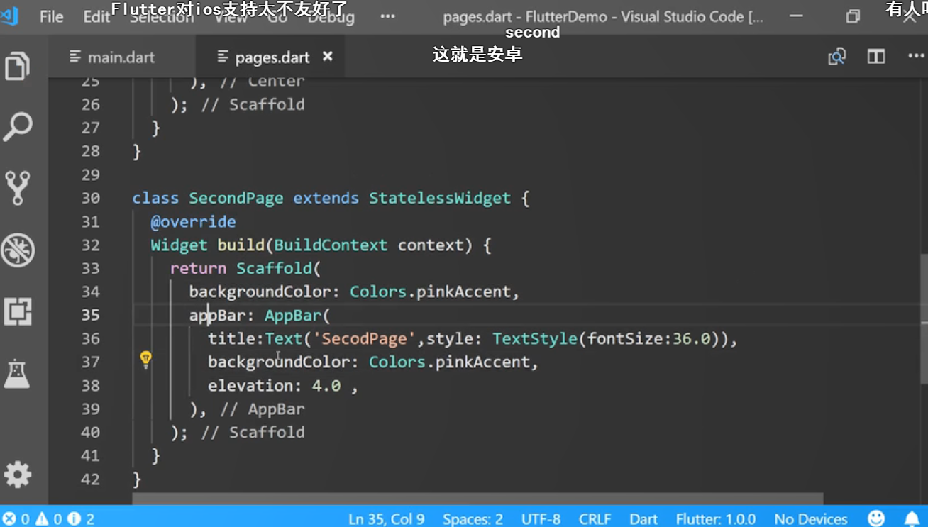
Task: Click the 'SecodPage' string on line 36
Action: click(x=364, y=338)
